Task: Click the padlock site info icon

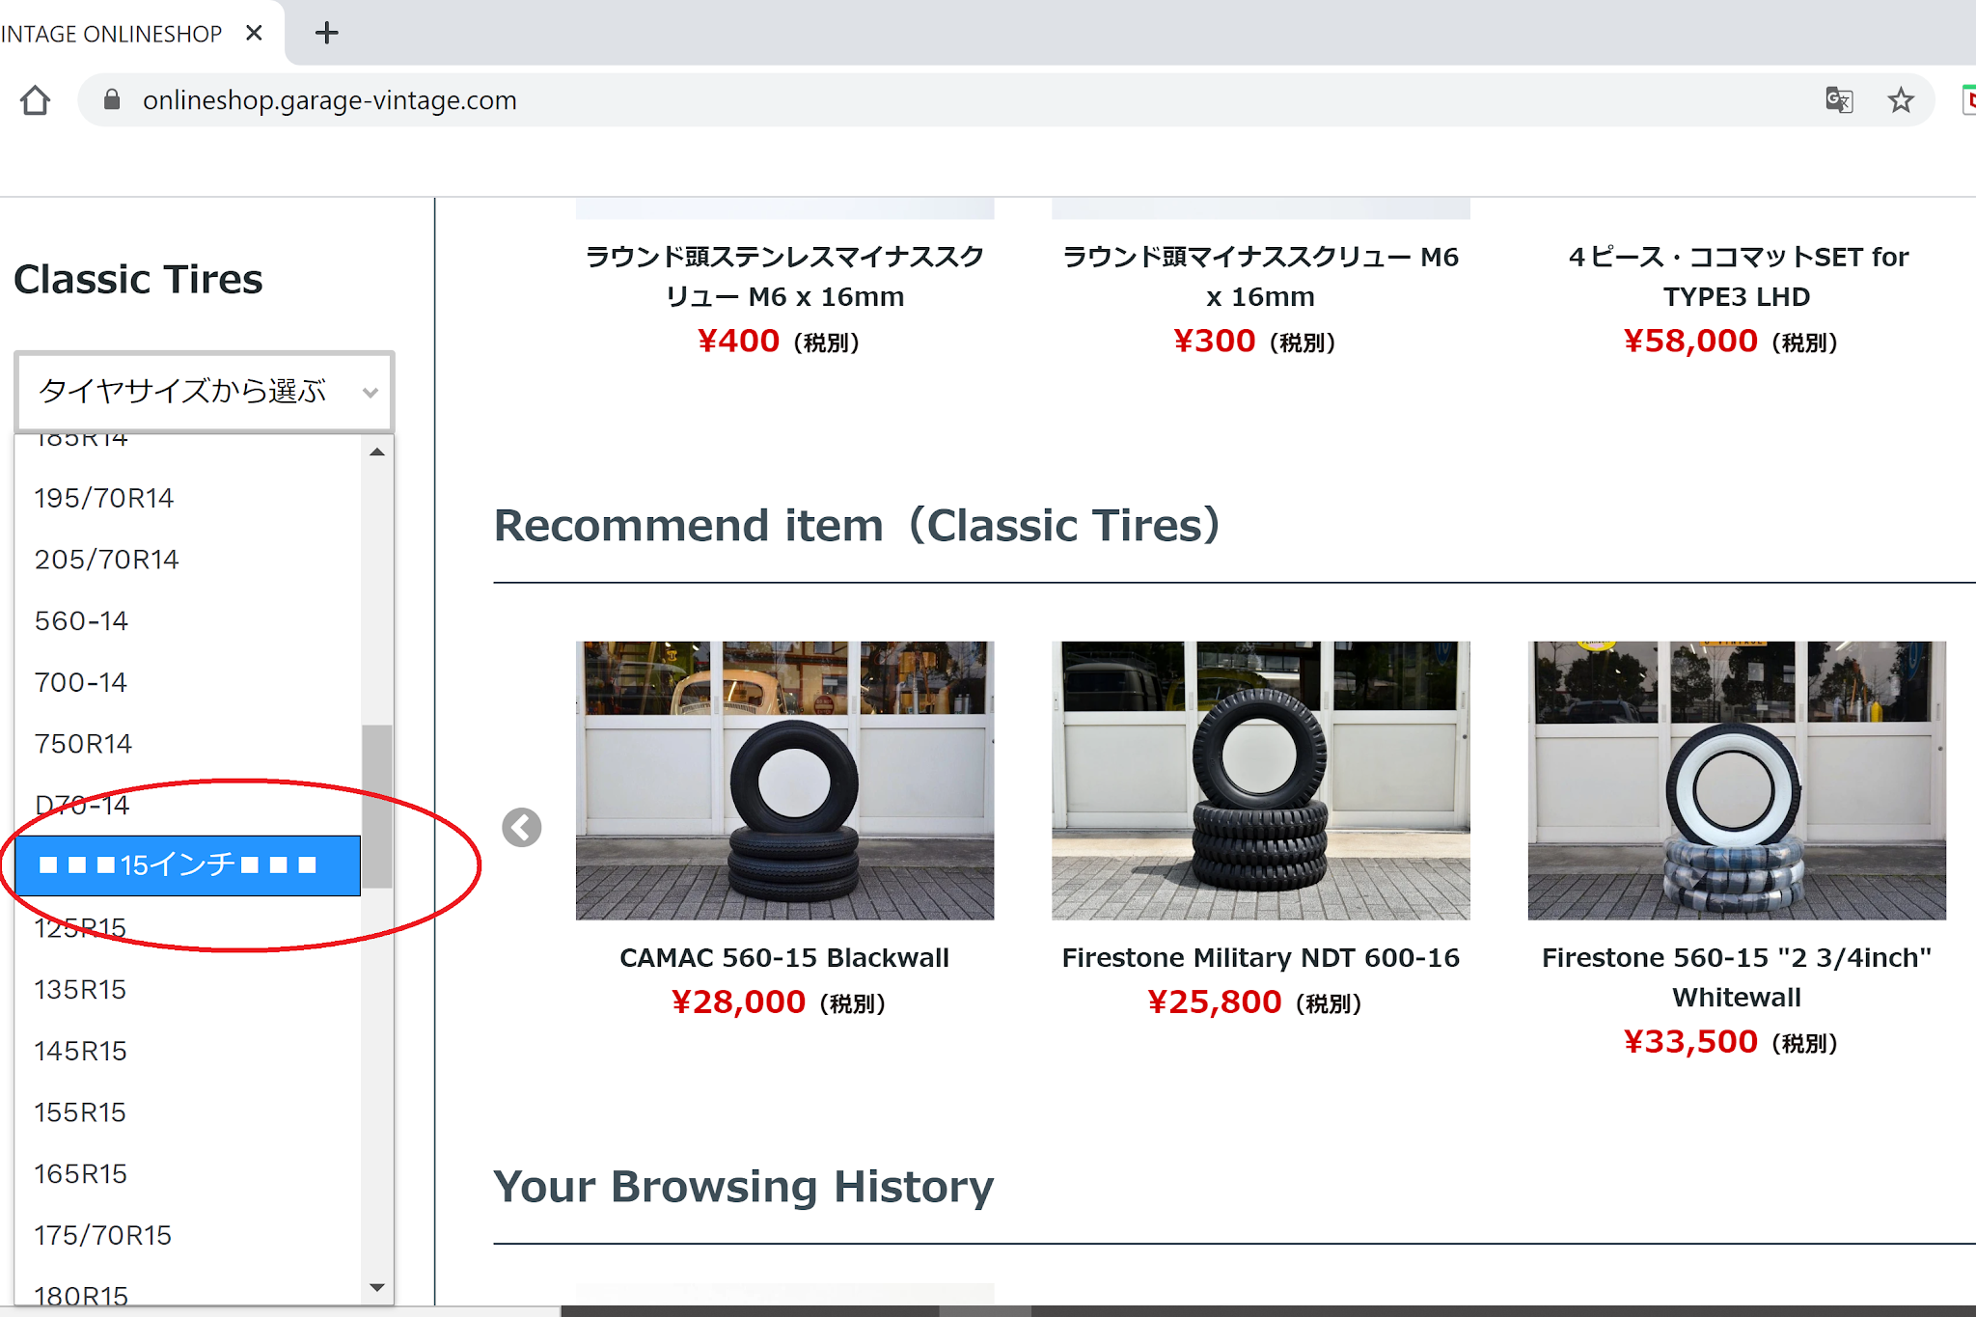Action: click(112, 100)
